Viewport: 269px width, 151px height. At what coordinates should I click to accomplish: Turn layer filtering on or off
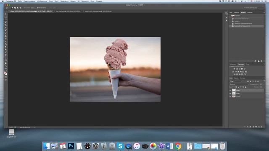[x=264, y=81]
